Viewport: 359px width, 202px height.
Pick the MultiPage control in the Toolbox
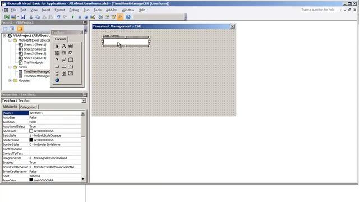(x=71, y=66)
